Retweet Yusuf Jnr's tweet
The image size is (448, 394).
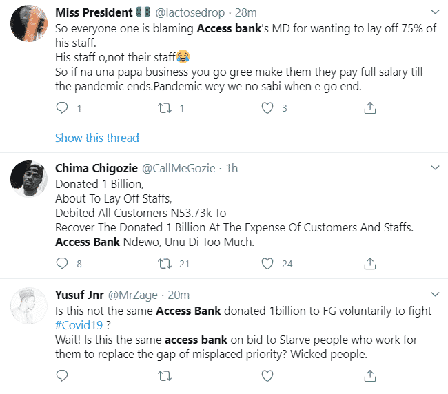(x=165, y=375)
